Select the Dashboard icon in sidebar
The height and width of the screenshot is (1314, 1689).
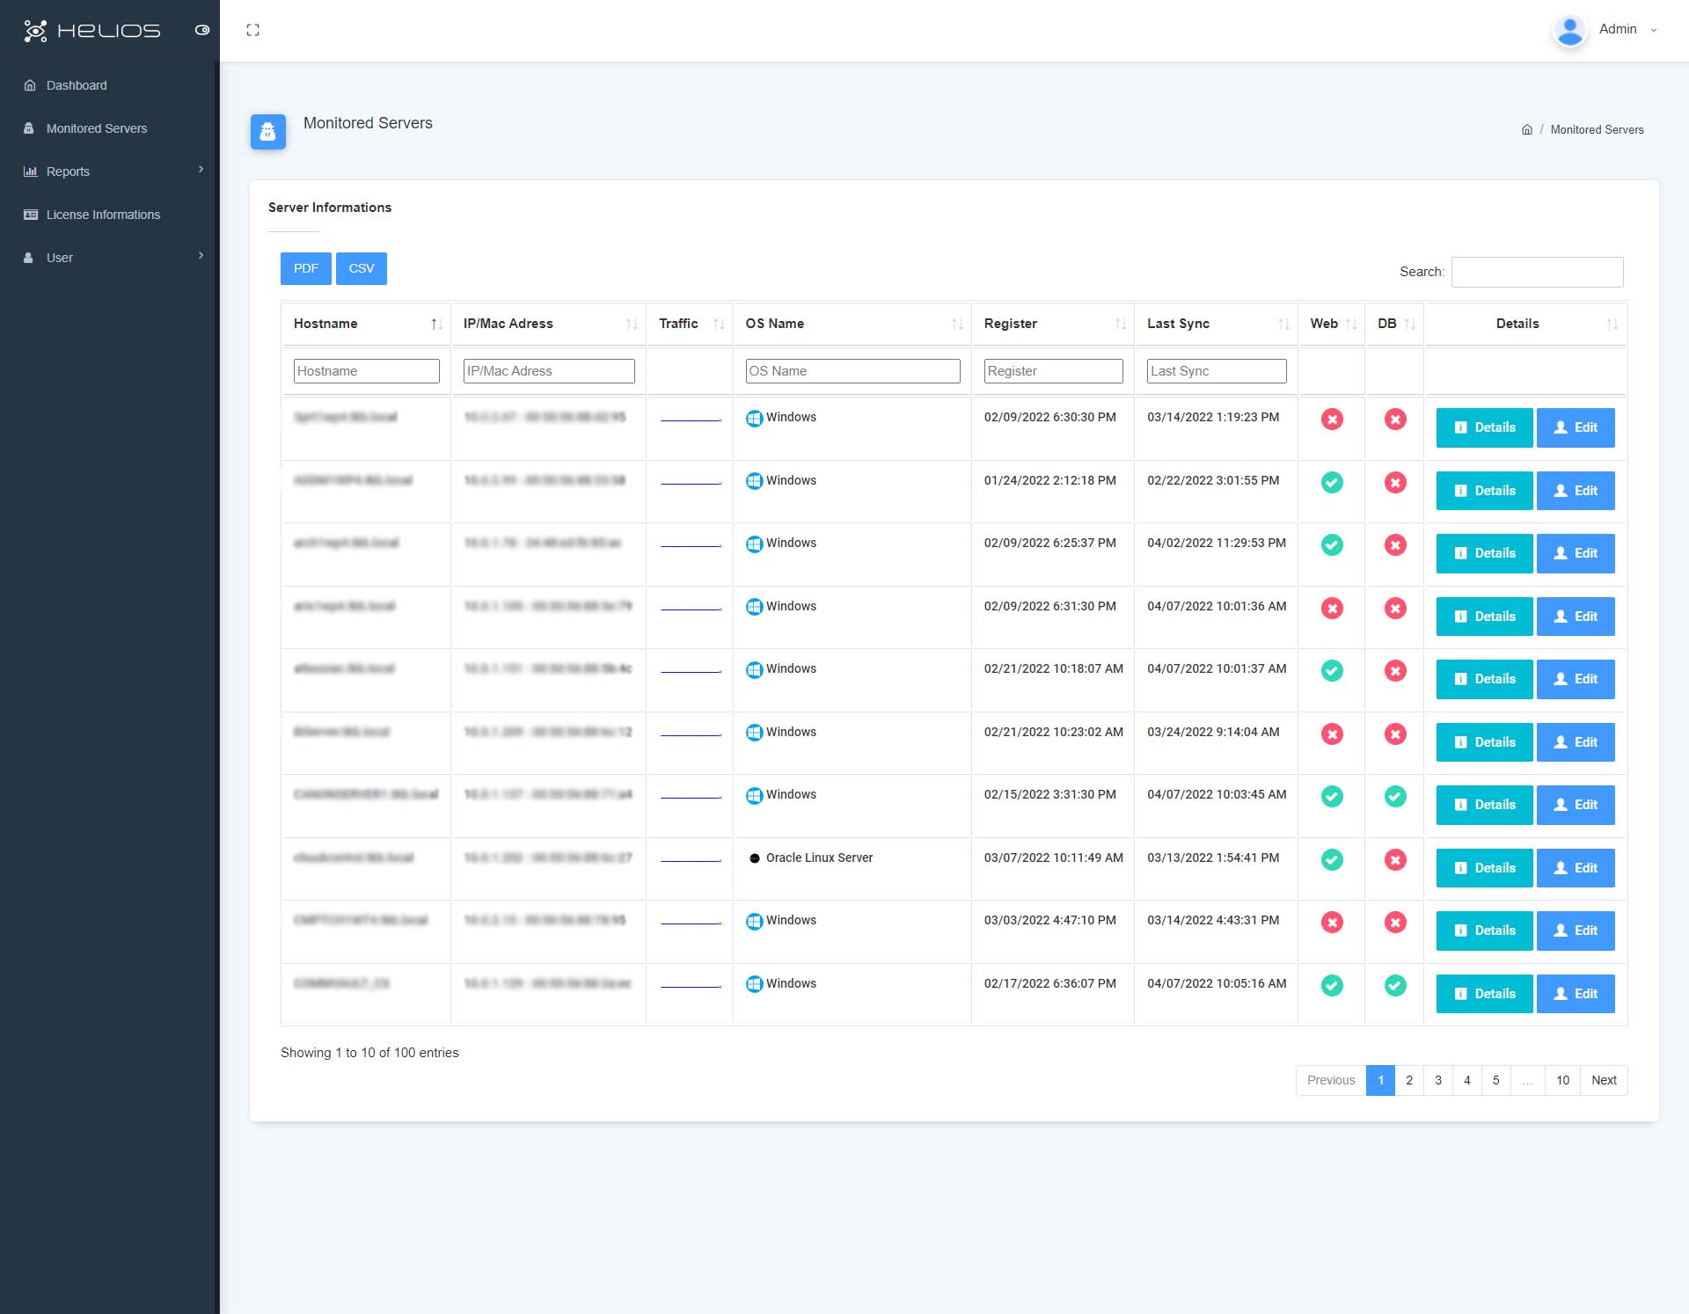(x=29, y=84)
